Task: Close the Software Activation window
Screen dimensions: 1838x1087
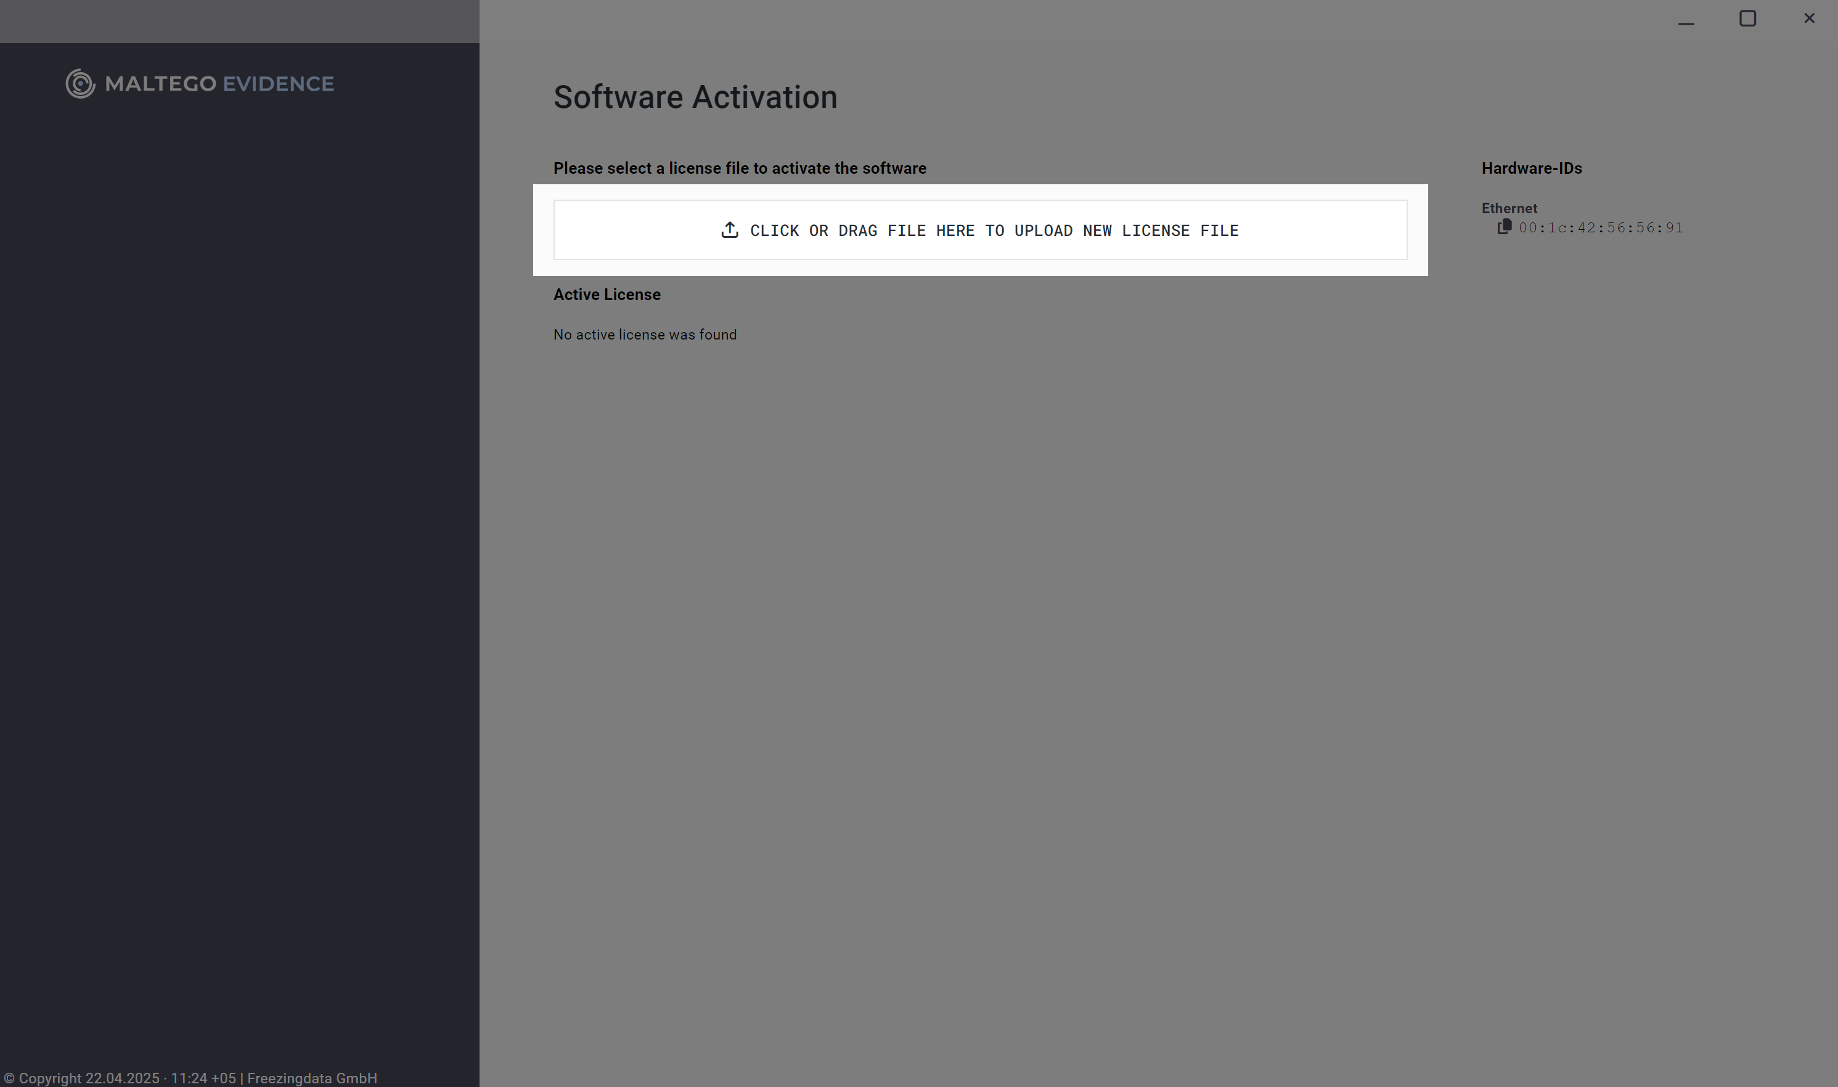Action: 1808,19
